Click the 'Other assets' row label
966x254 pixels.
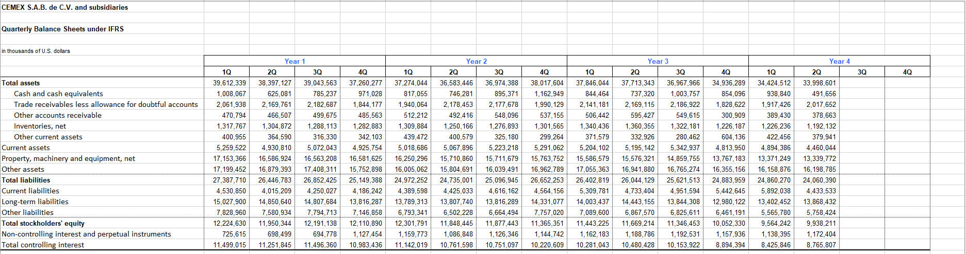pyautogui.click(x=23, y=169)
